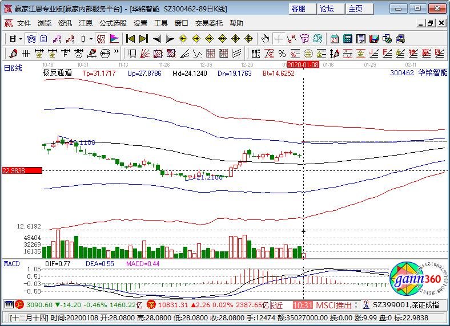Open the 帮助 menu
450x326 pixels.
236,23
